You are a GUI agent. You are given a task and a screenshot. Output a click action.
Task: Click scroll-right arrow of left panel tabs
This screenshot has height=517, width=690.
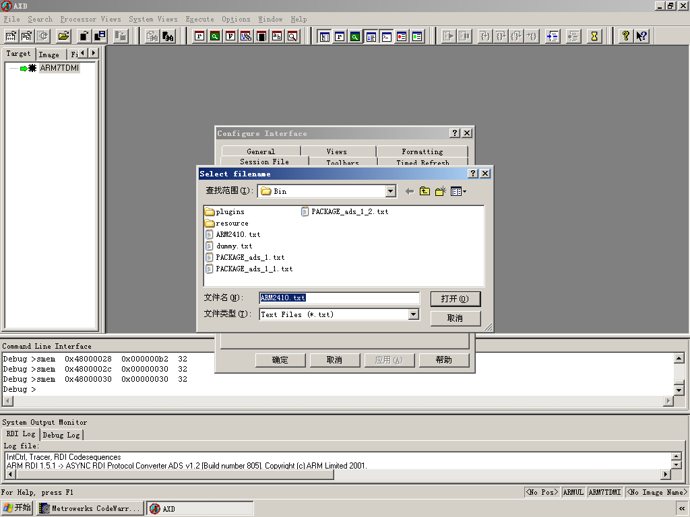(94, 53)
